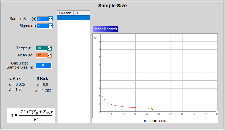Image resolution: width=226 pixels, height=131 pixels.
Task: Select the Sample Size (n) input showing 21
Action: tap(42, 19)
